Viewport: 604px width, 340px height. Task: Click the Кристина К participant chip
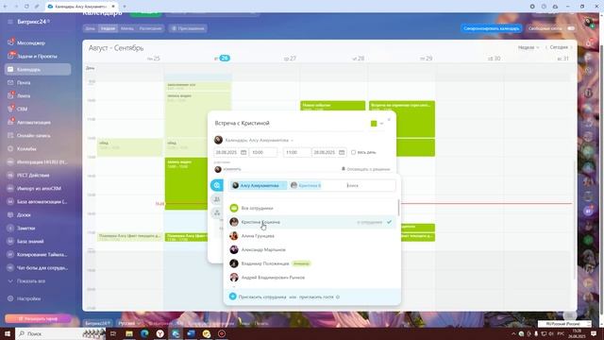pyautogui.click(x=306, y=186)
